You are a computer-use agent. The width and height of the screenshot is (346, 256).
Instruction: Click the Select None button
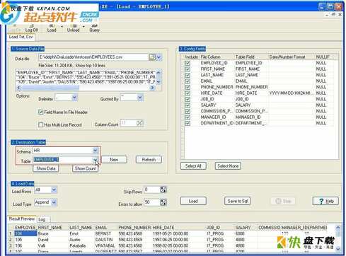point(228,166)
